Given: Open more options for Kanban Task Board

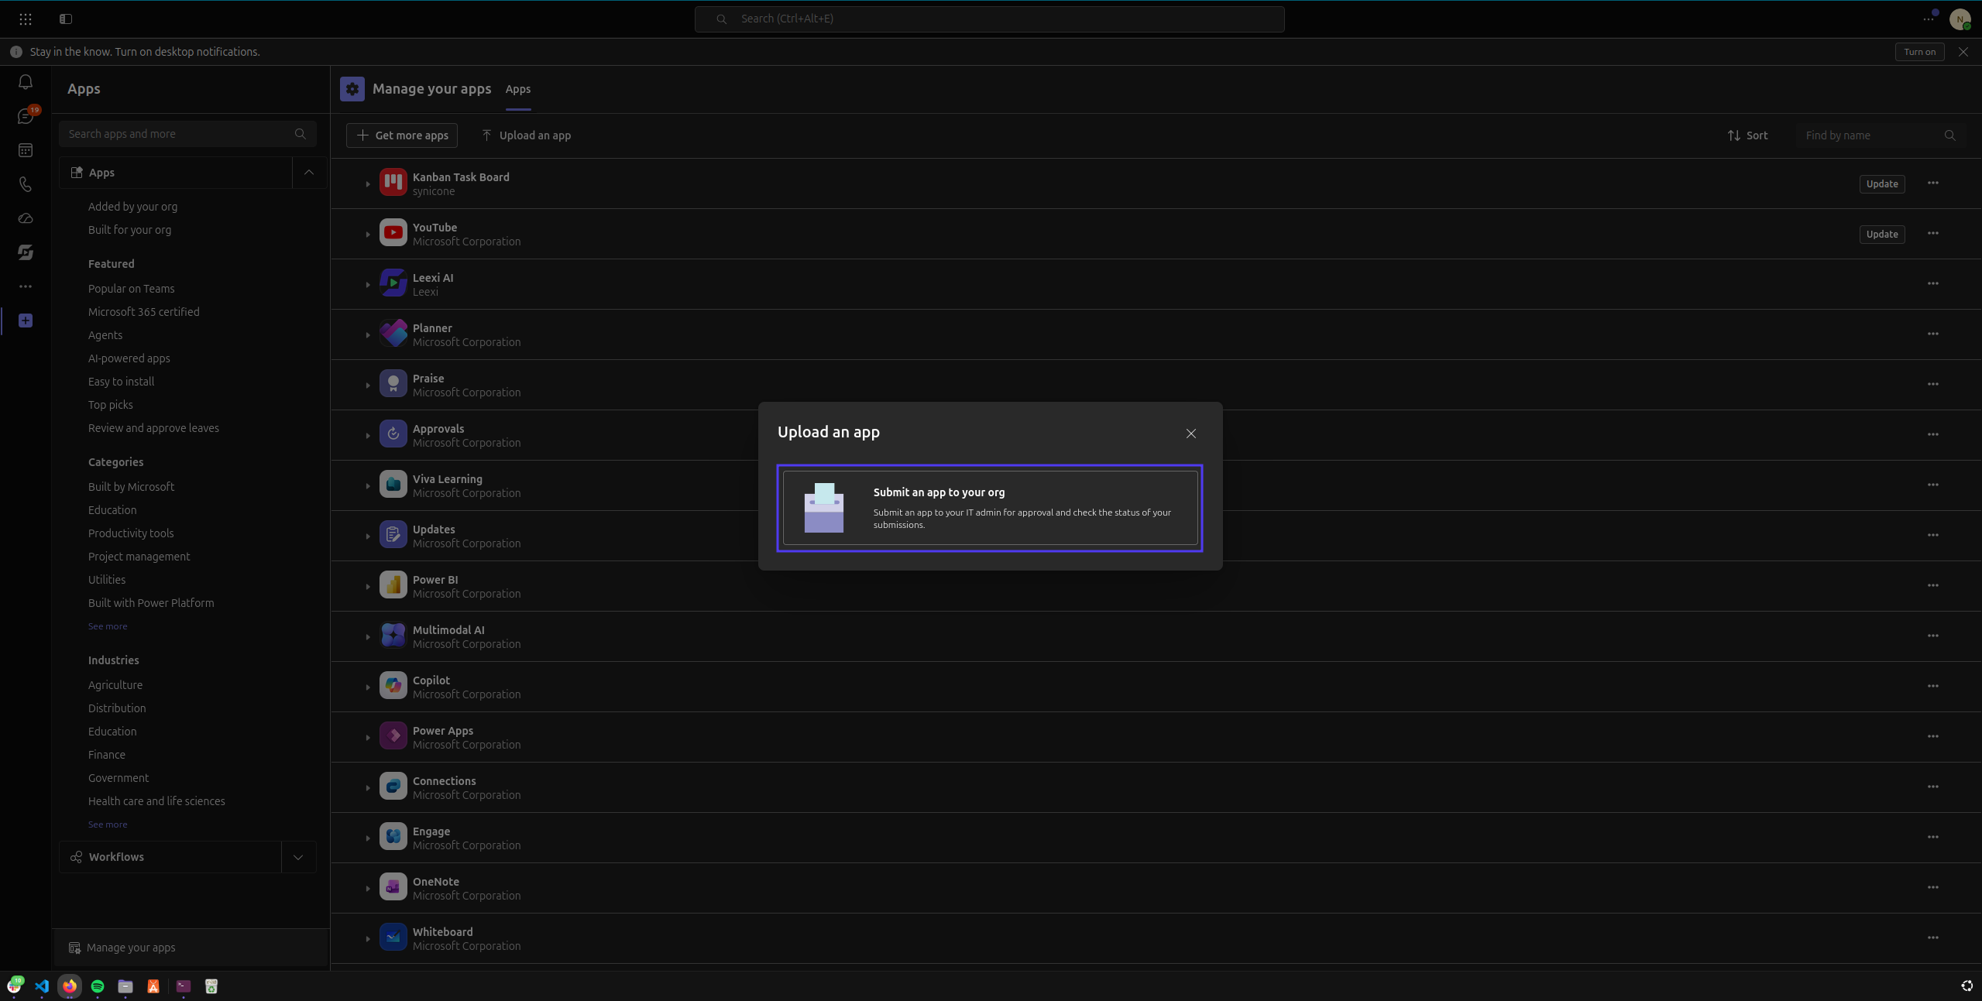Looking at the screenshot, I should [1933, 183].
